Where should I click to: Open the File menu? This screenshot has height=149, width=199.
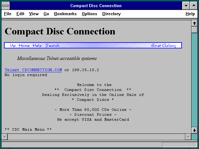[x=7, y=14]
